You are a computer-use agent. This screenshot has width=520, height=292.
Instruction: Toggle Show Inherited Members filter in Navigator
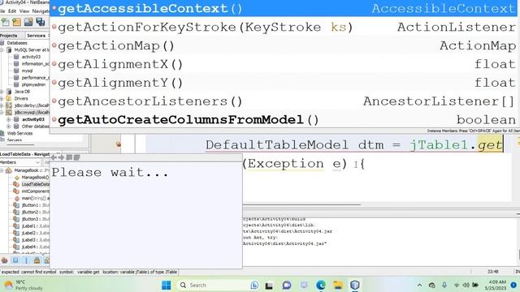[x=5, y=260]
